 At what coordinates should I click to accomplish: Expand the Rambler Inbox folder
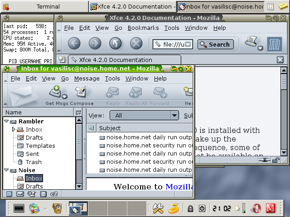click(x=13, y=129)
